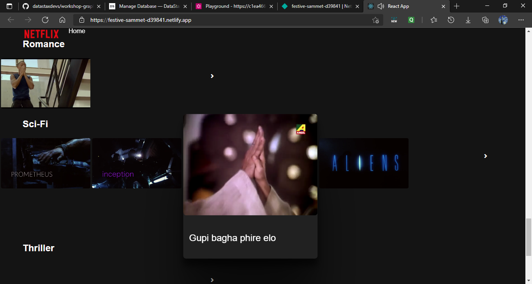Open Settings and more menu

[521, 20]
